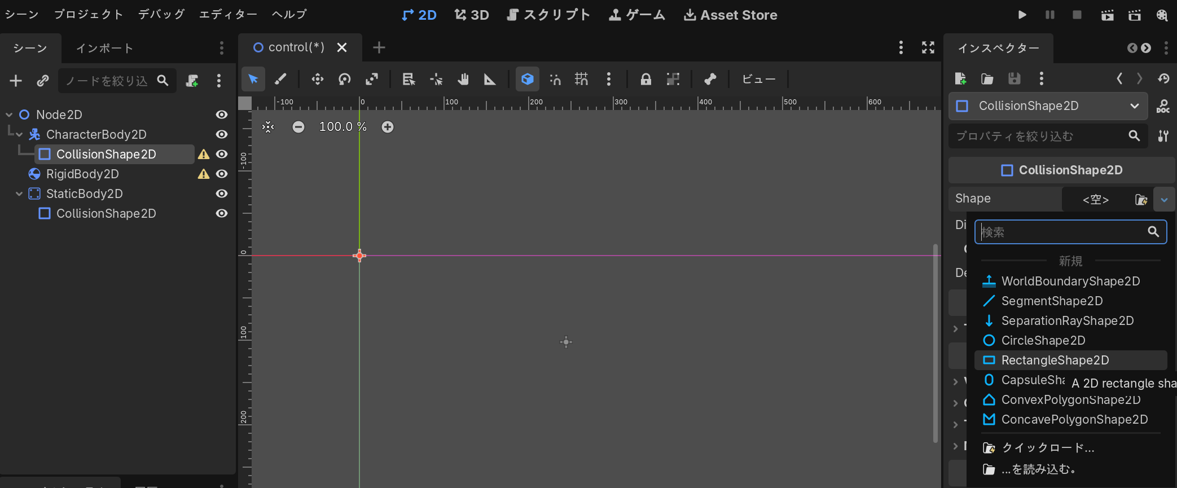Hide the CollisionShape2D under StaticBody2D
The width and height of the screenshot is (1177, 488).
pyautogui.click(x=222, y=213)
